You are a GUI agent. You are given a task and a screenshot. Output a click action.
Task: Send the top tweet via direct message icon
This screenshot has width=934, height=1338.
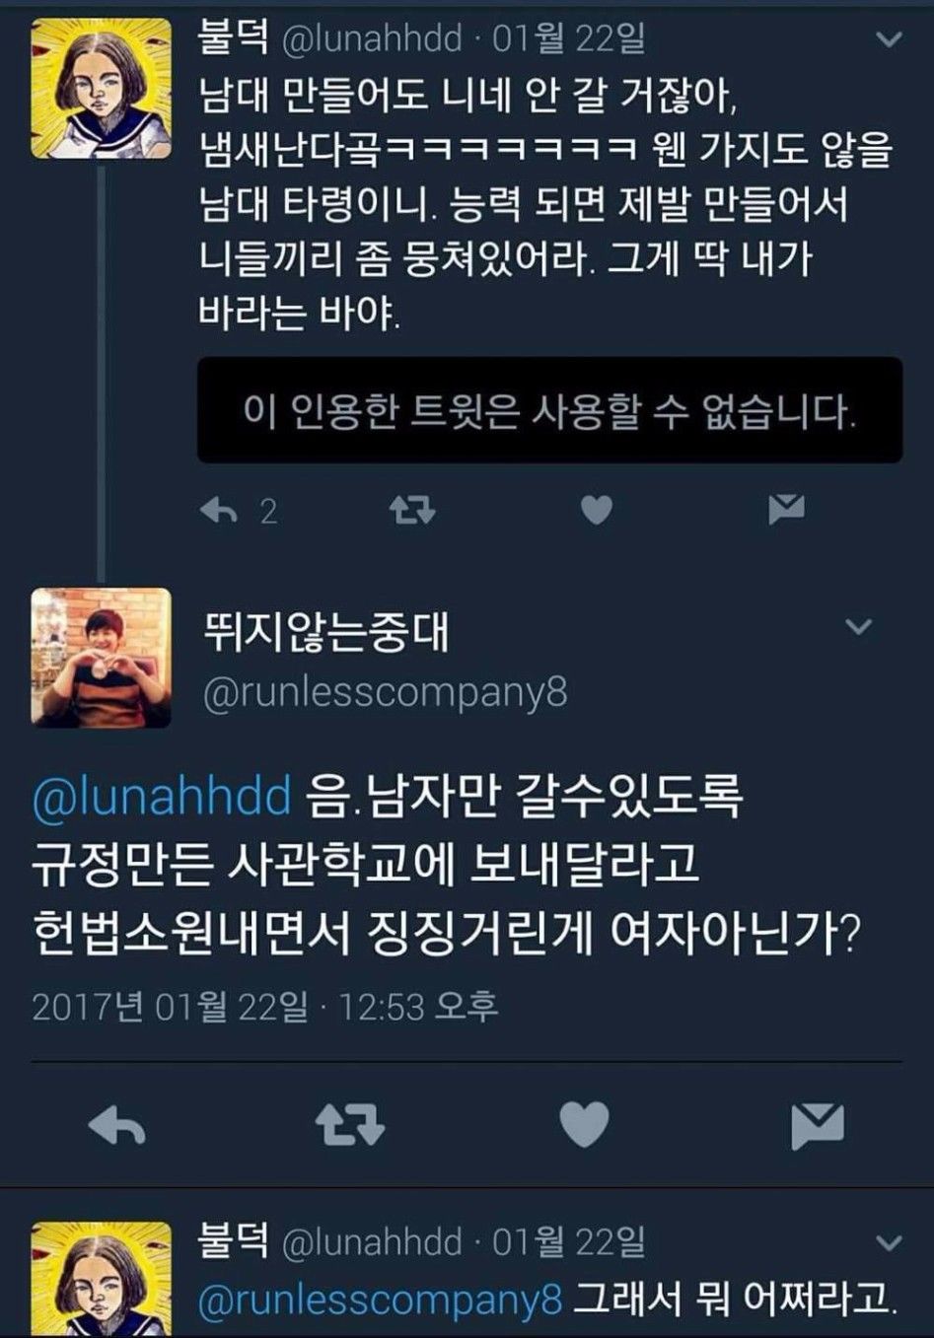[x=786, y=509]
